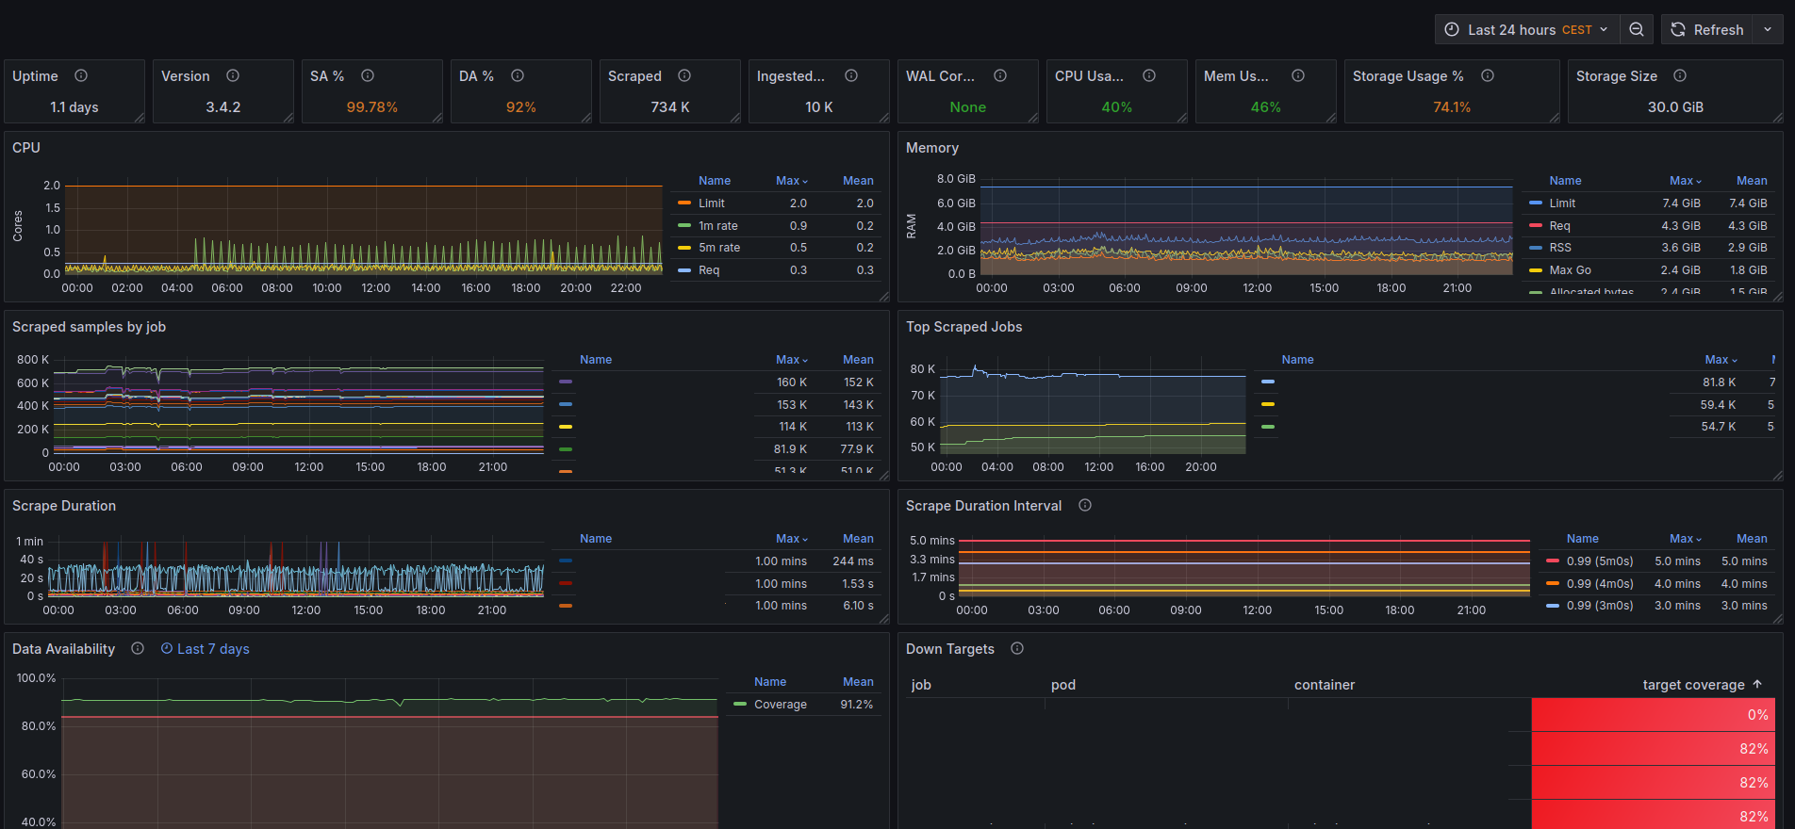Viewport: 1795px width, 829px height.
Task: Click the orange color marker for CPU Limit
Action: [x=684, y=203]
